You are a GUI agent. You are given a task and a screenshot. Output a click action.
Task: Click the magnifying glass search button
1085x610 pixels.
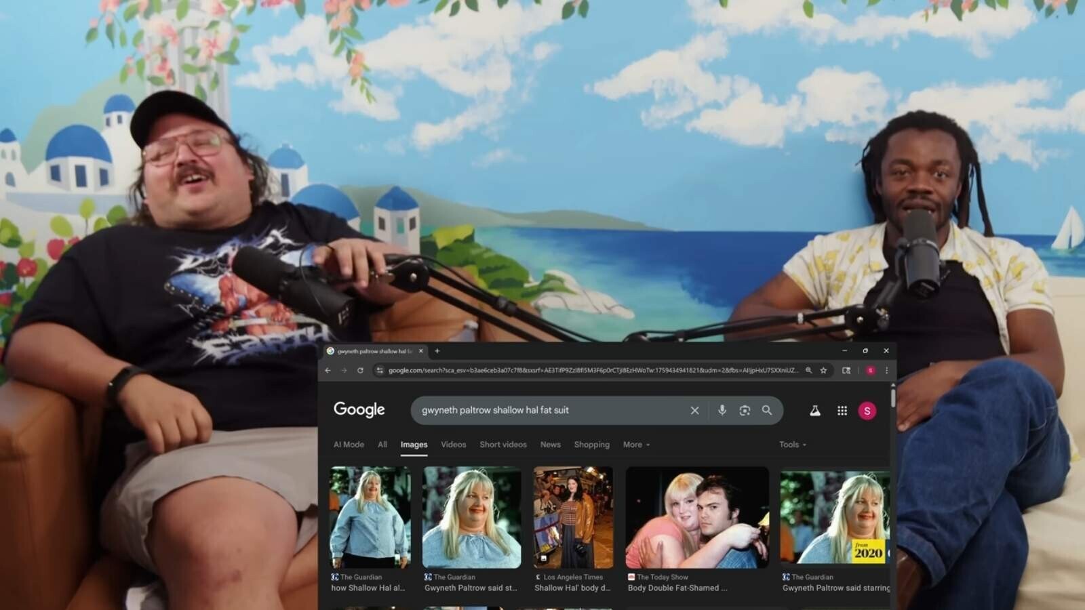767,410
